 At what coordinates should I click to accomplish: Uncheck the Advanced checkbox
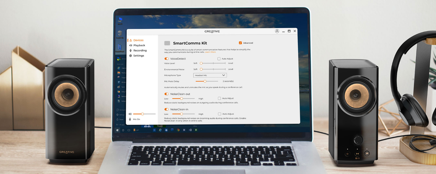coord(240,43)
